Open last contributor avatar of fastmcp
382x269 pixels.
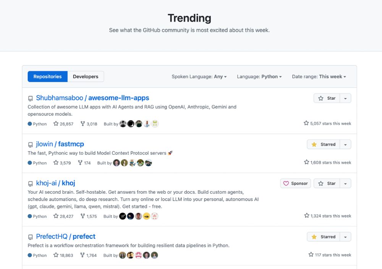(148, 163)
